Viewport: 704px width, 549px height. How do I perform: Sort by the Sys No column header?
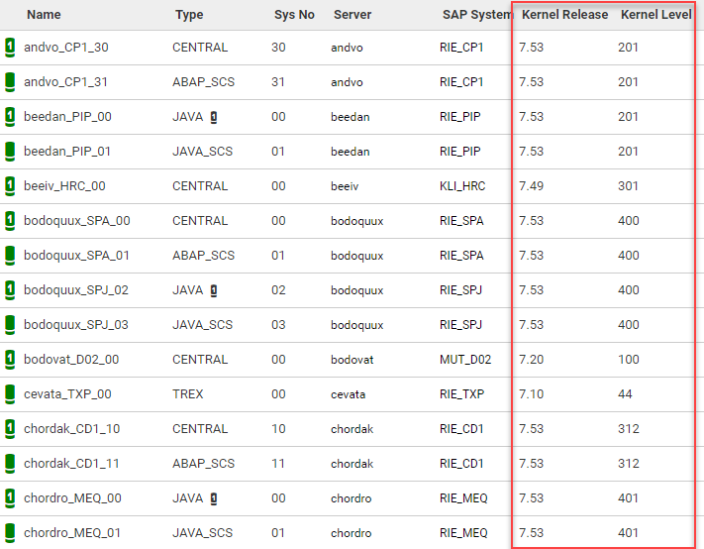tap(294, 15)
